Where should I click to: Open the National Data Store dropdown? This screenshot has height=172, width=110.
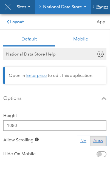click(65, 7)
